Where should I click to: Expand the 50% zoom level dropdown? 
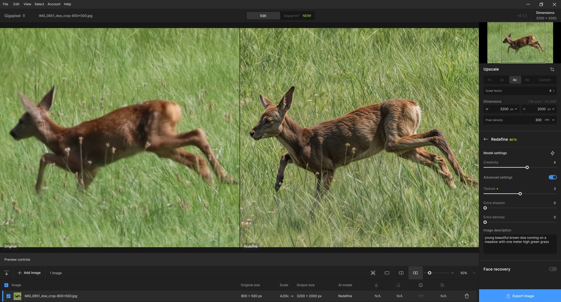pos(474,273)
